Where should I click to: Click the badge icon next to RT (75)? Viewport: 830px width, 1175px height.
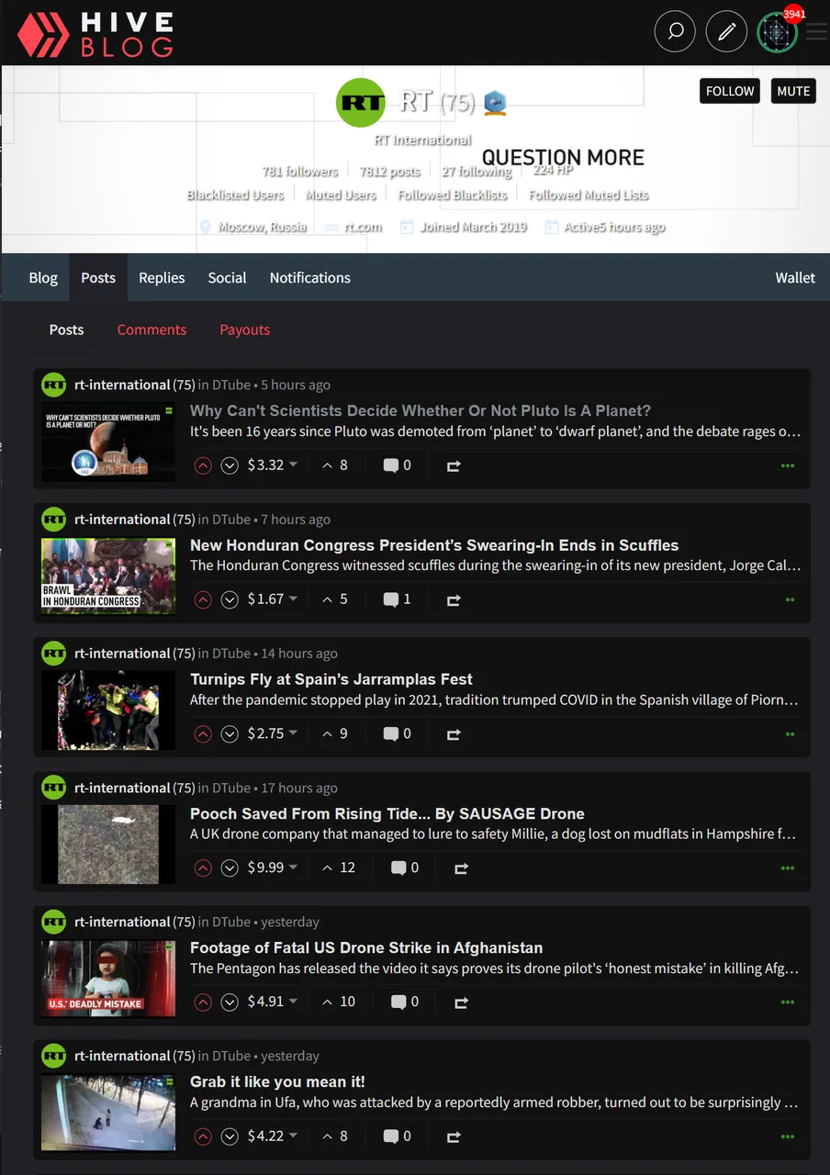495,103
